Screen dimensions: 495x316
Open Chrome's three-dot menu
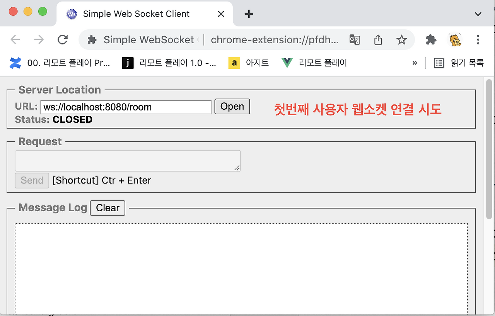pyautogui.click(x=478, y=39)
